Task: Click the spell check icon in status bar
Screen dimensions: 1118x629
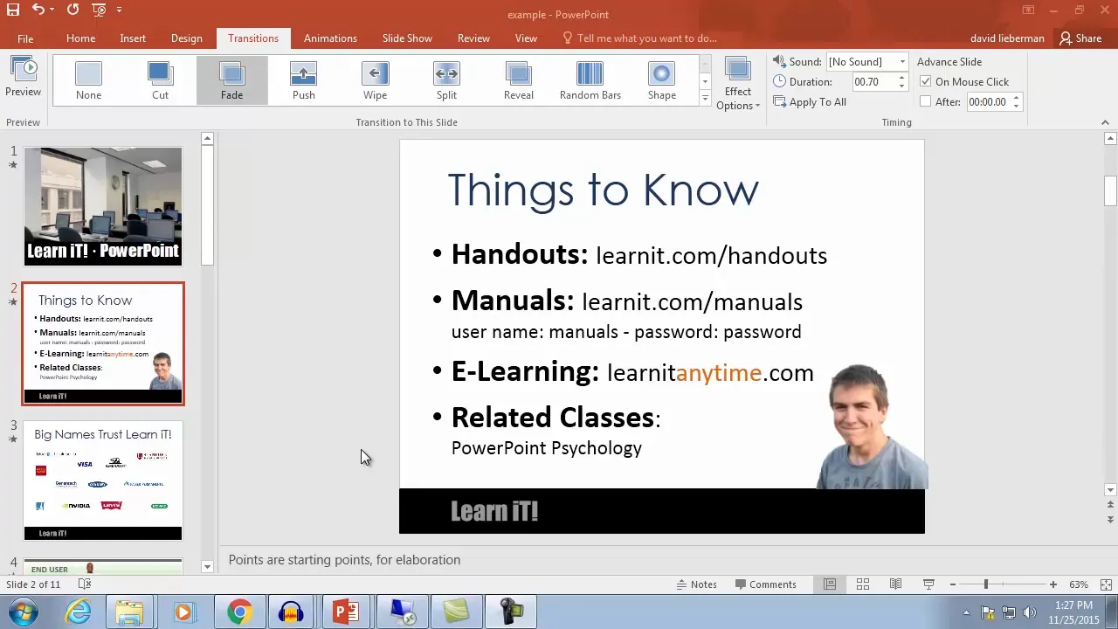Action: 85,584
